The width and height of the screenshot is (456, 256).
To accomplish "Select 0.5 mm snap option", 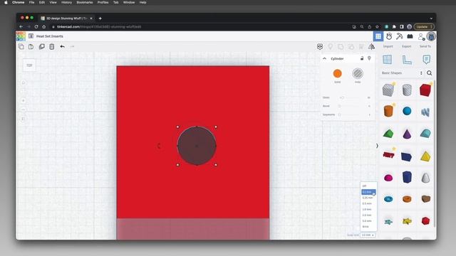I will pos(367,203).
